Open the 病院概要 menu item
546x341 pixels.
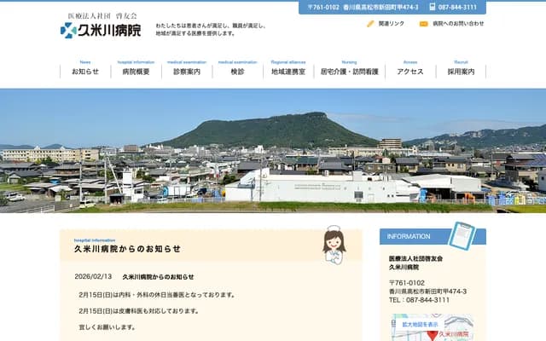point(136,72)
